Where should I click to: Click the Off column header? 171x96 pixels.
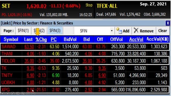[x=100, y=39]
